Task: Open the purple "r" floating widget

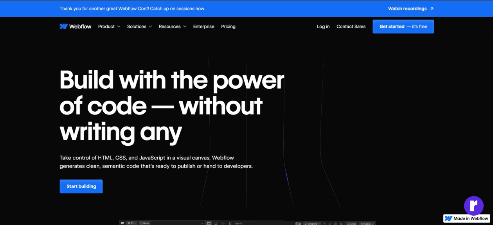Action: pyautogui.click(x=474, y=206)
